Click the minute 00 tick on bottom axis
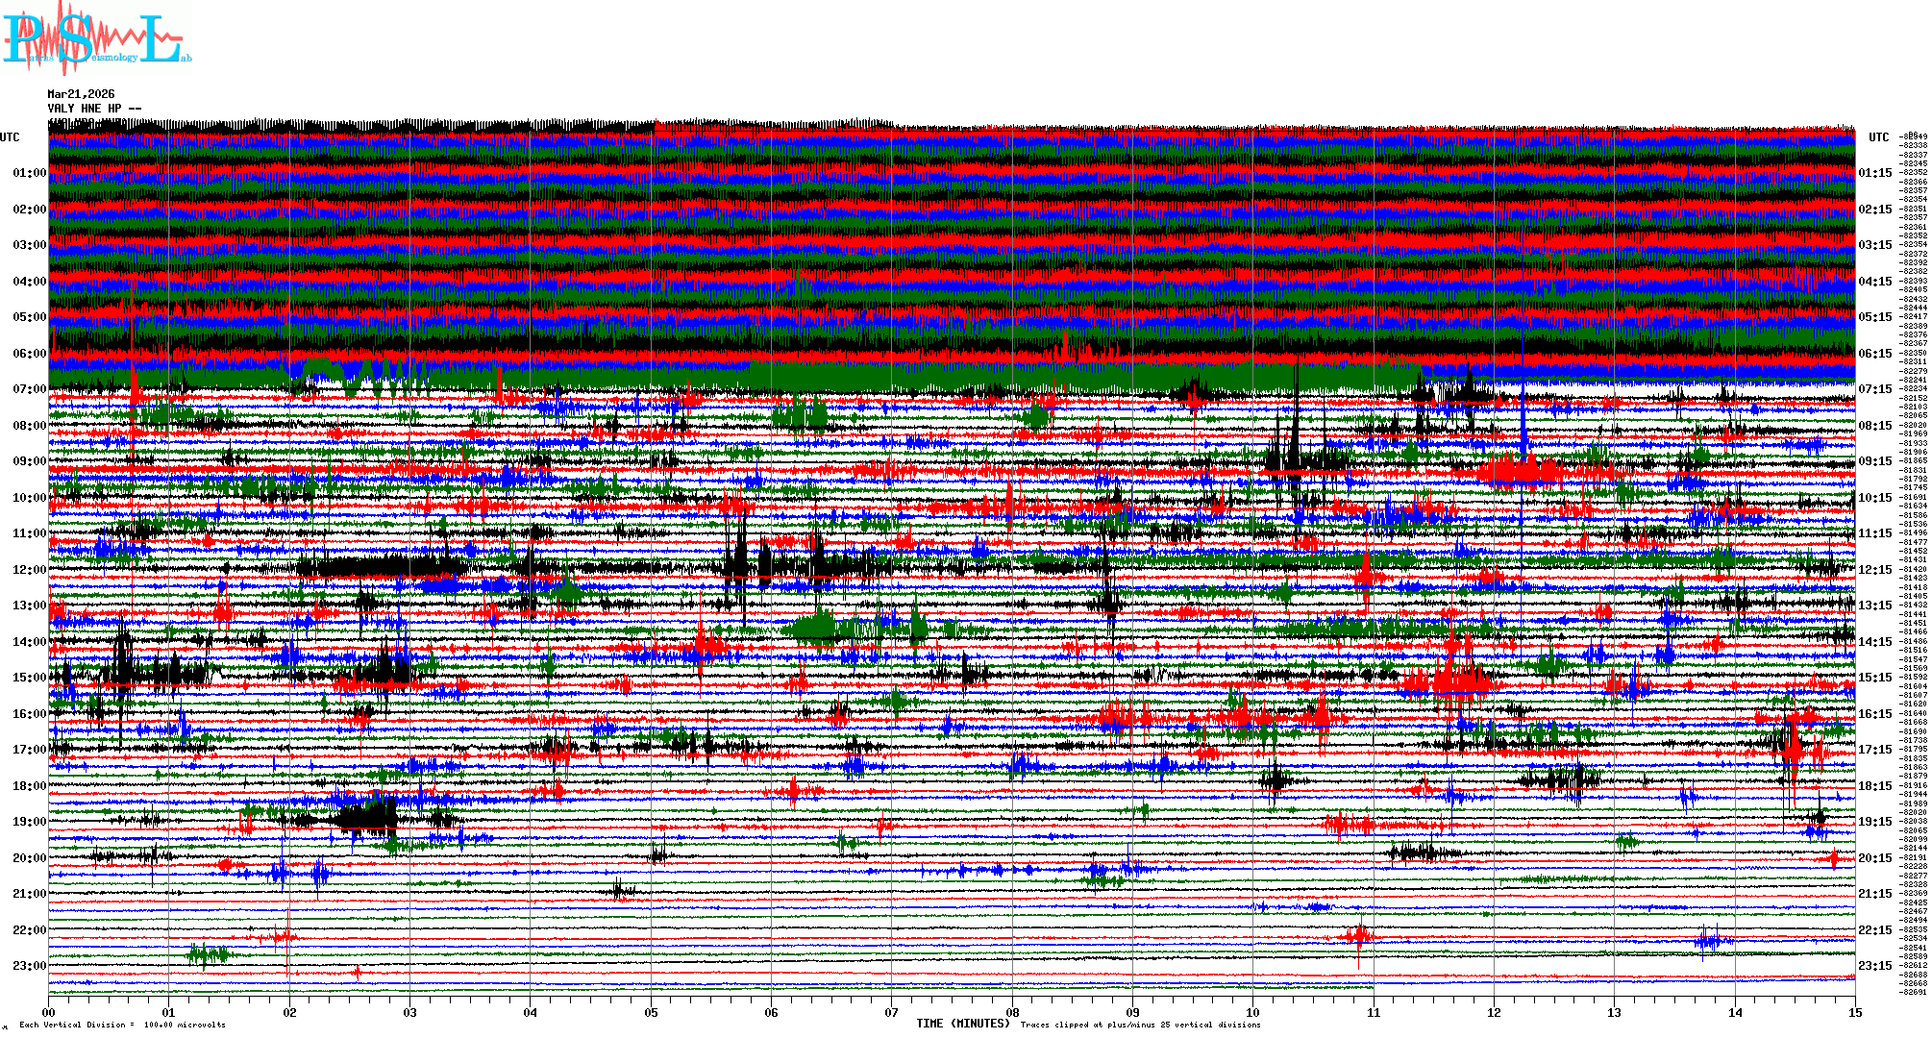Viewport: 1932px width, 1038px height. tap(49, 1012)
